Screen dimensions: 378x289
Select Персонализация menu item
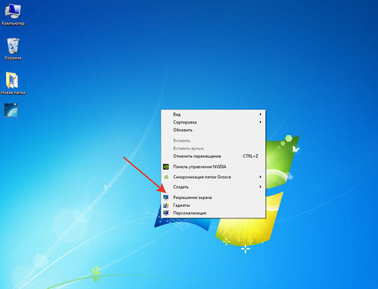(x=214, y=213)
